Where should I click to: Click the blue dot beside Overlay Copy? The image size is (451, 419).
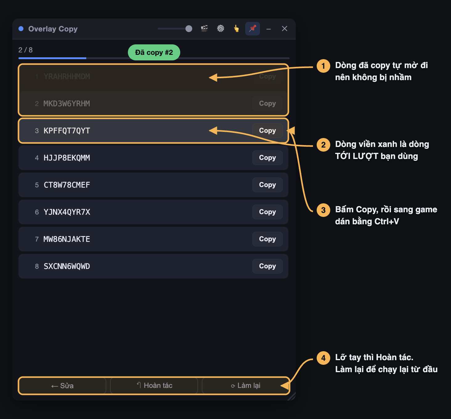21,29
